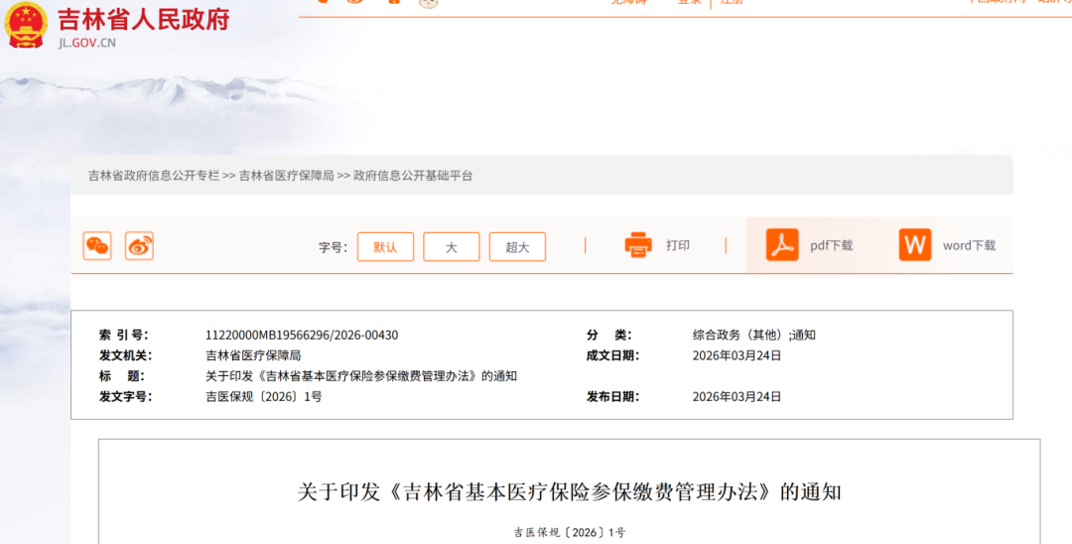1072x544 pixels.
Task: Click the 发文机关 label
Action: (126, 355)
